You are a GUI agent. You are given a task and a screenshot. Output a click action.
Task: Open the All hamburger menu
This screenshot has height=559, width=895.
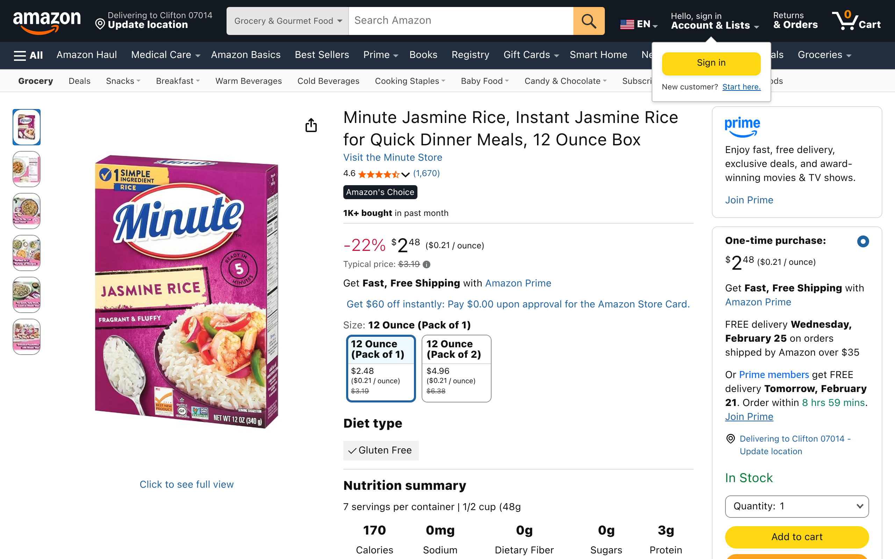pyautogui.click(x=28, y=55)
